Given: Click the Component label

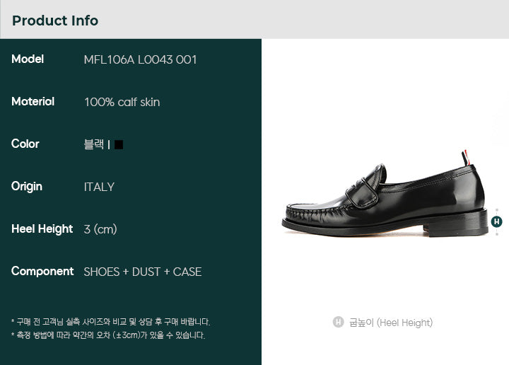Looking at the screenshot, I should [42, 272].
